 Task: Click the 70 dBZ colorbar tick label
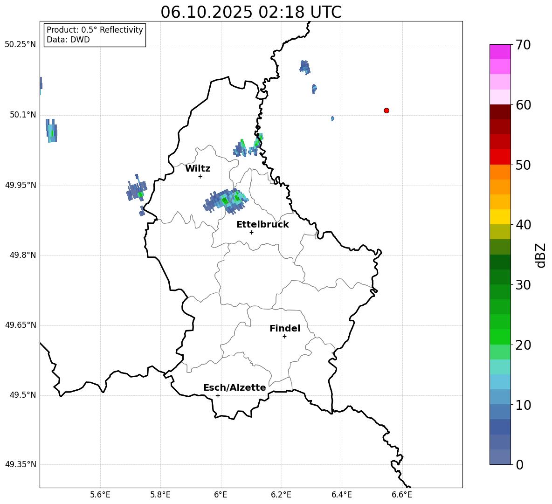523,45
